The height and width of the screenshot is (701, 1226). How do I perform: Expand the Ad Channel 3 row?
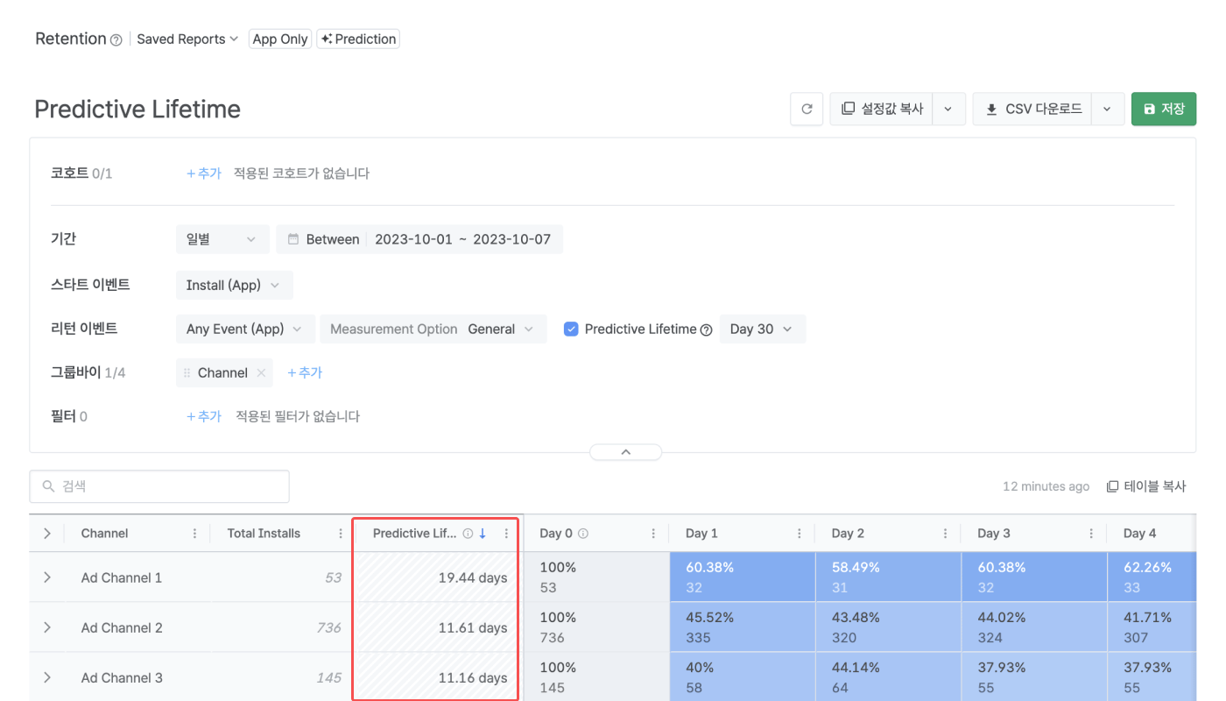point(46,677)
